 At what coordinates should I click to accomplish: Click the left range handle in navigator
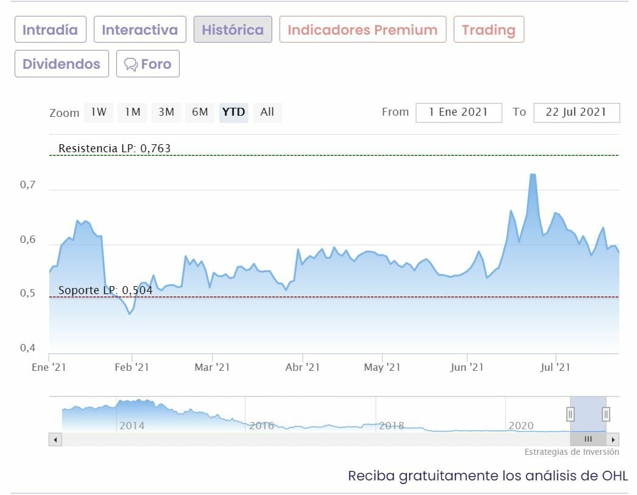click(x=571, y=415)
